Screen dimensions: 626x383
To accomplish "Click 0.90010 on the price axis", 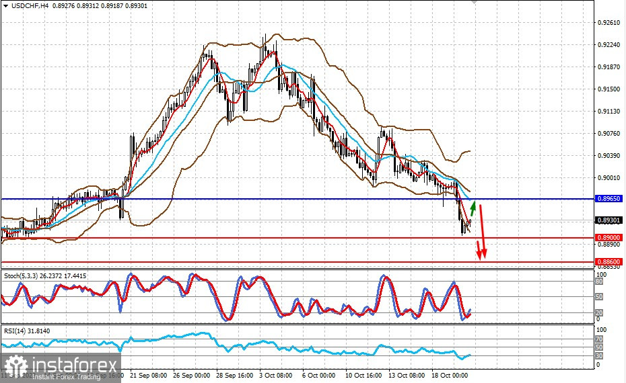I will pyautogui.click(x=608, y=178).
